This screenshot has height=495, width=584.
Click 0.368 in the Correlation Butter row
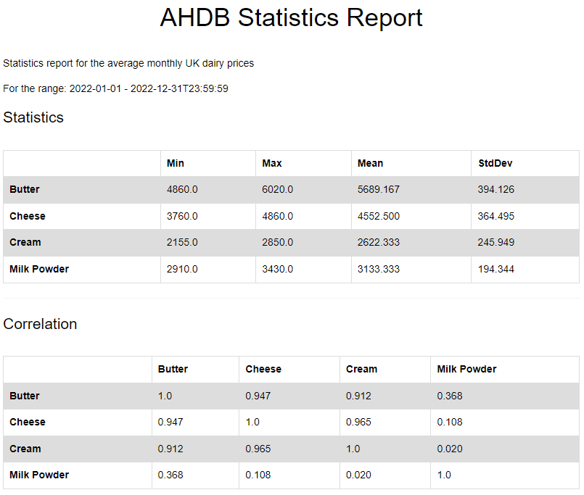[450, 396]
